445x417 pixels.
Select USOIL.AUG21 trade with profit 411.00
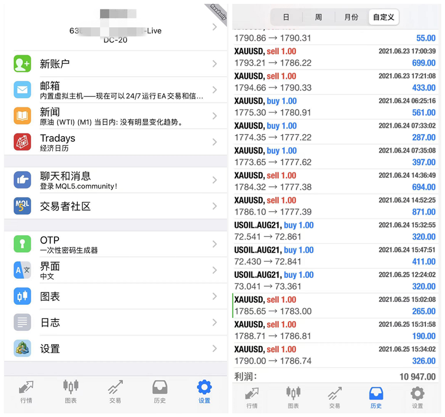335,256
